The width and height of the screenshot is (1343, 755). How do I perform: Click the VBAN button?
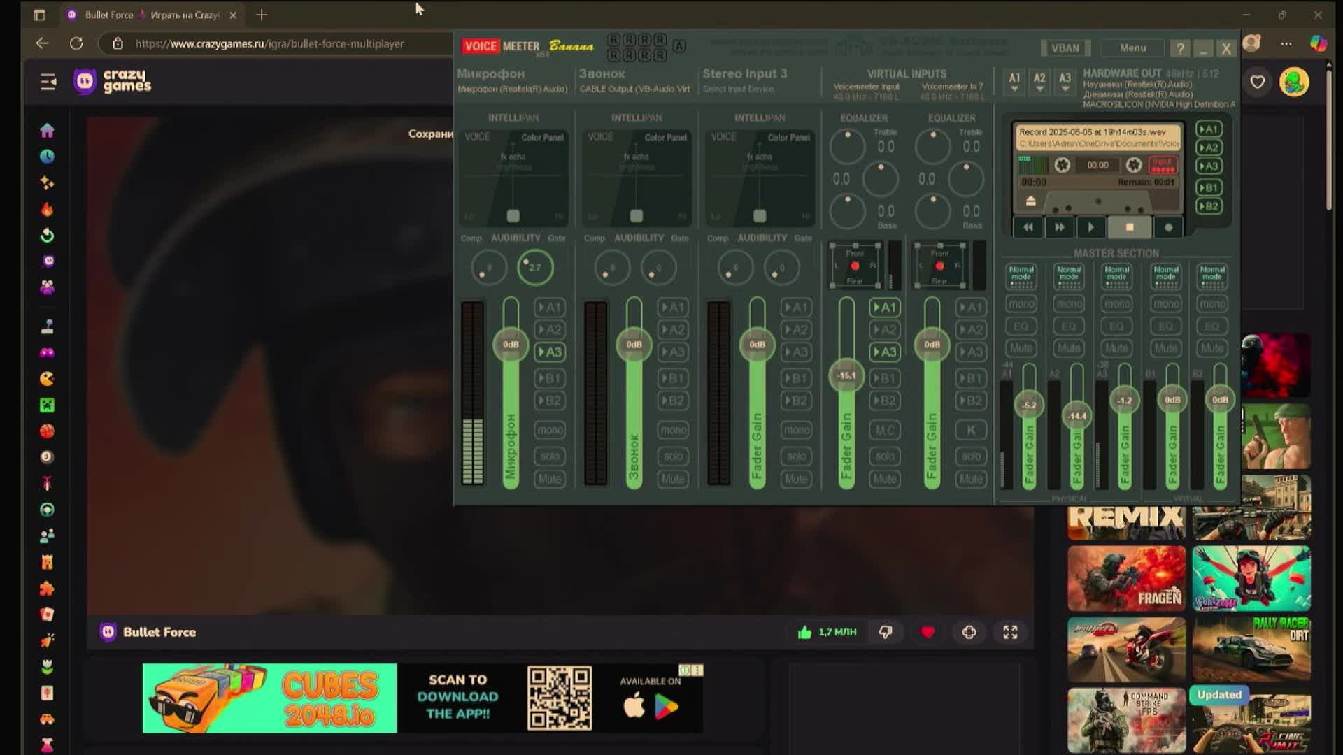click(1065, 48)
